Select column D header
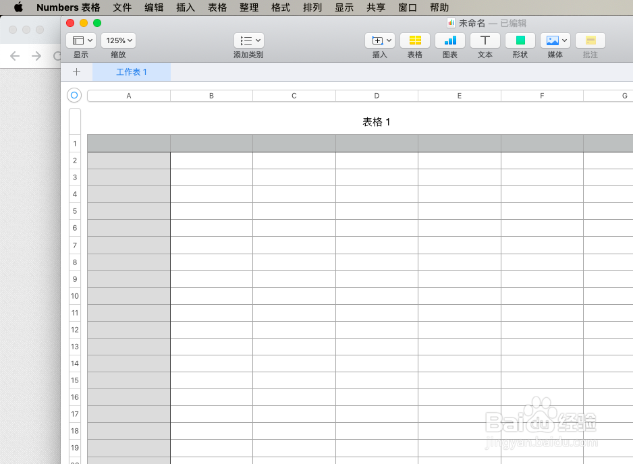The image size is (633, 464). [x=377, y=96]
